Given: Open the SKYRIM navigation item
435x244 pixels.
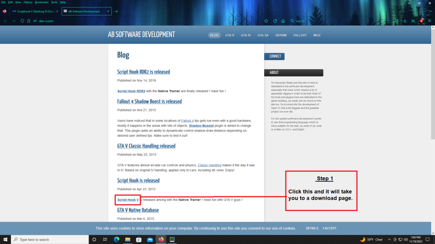Looking at the screenshot, I should pos(281,35).
